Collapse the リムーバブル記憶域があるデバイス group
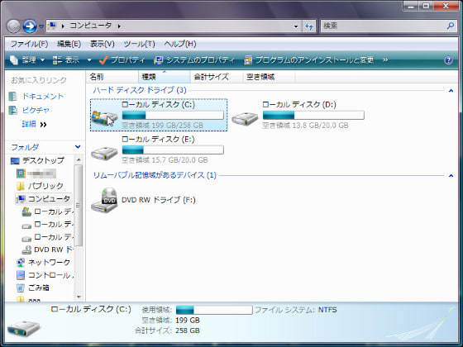Screen dimensions: 463x347 (451, 175)
